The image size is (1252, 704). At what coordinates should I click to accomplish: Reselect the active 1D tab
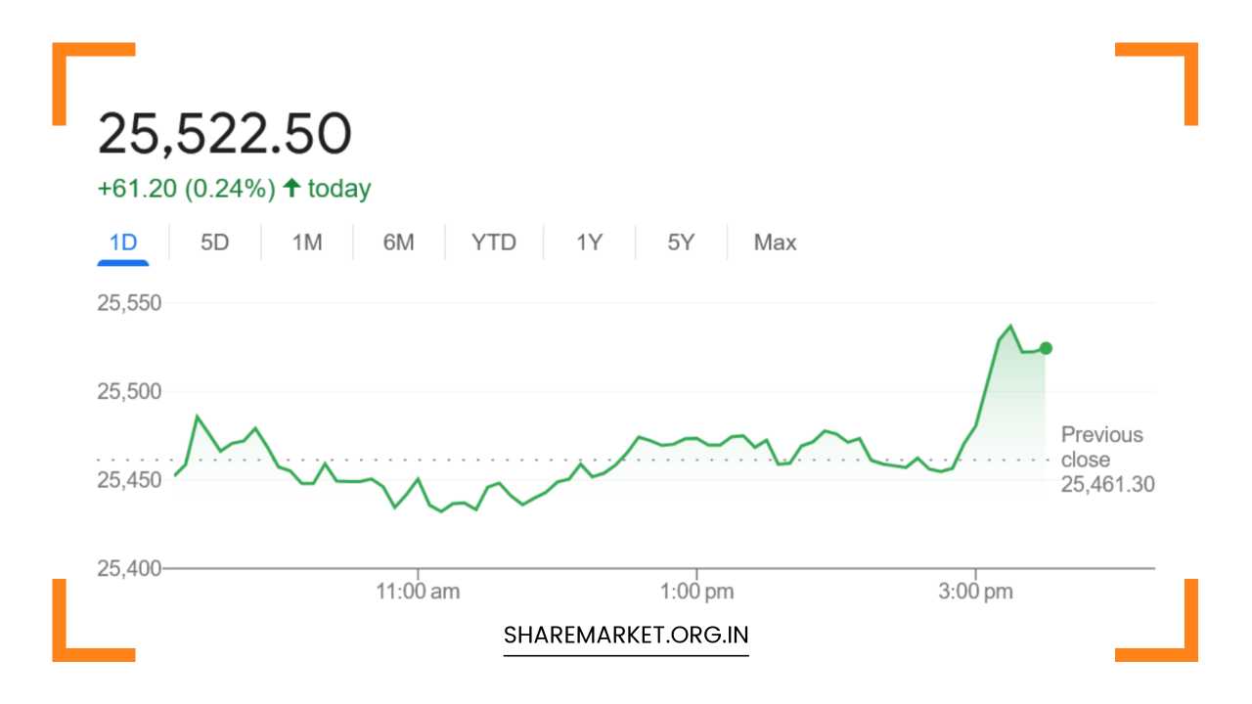[x=123, y=242]
